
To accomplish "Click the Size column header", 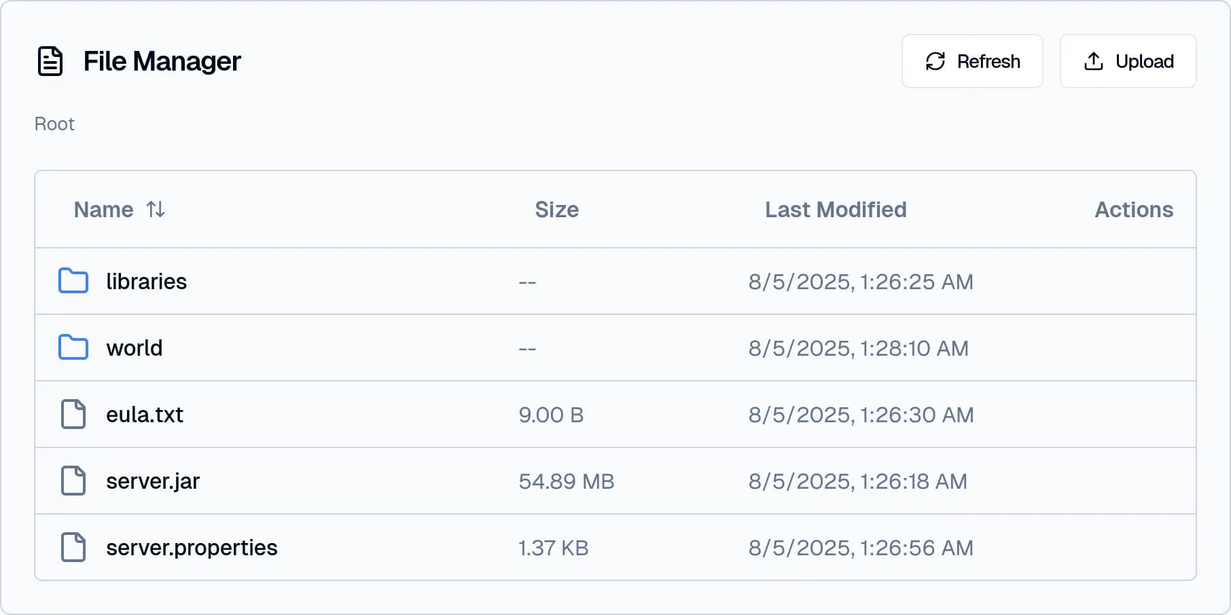I will click(x=557, y=210).
